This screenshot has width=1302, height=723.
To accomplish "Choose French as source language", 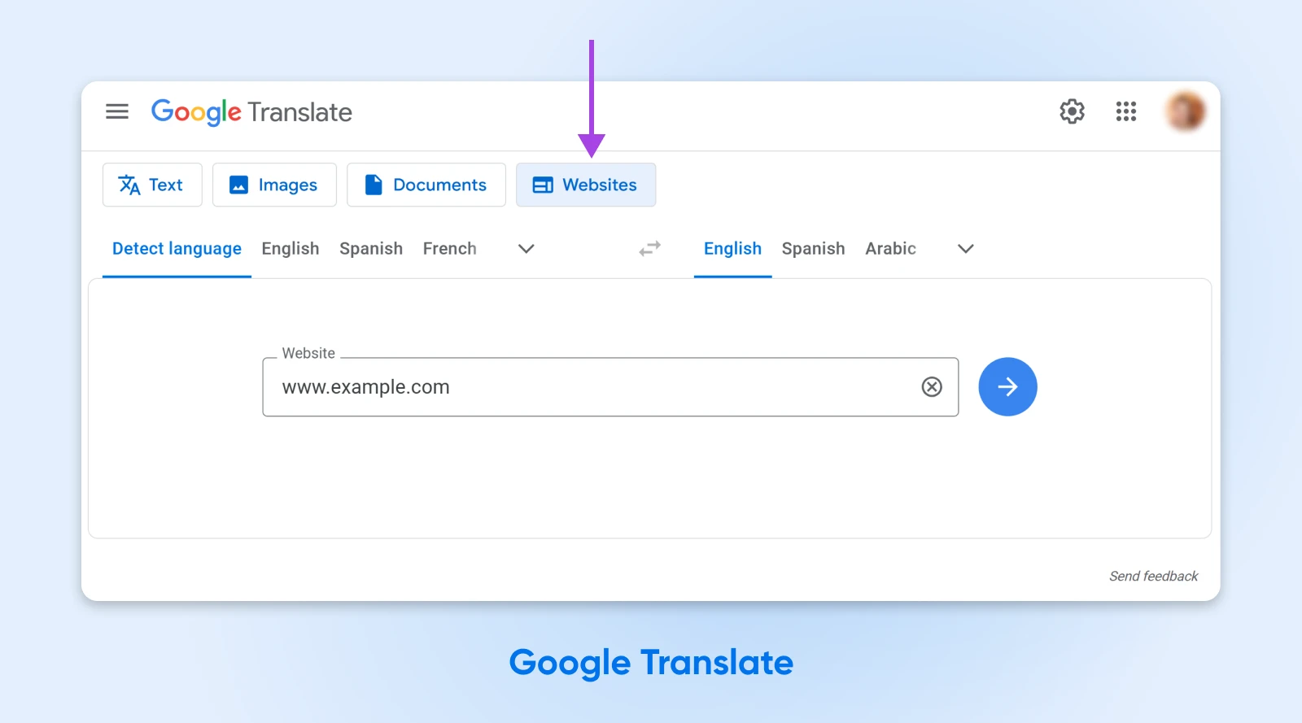I will 449,249.
